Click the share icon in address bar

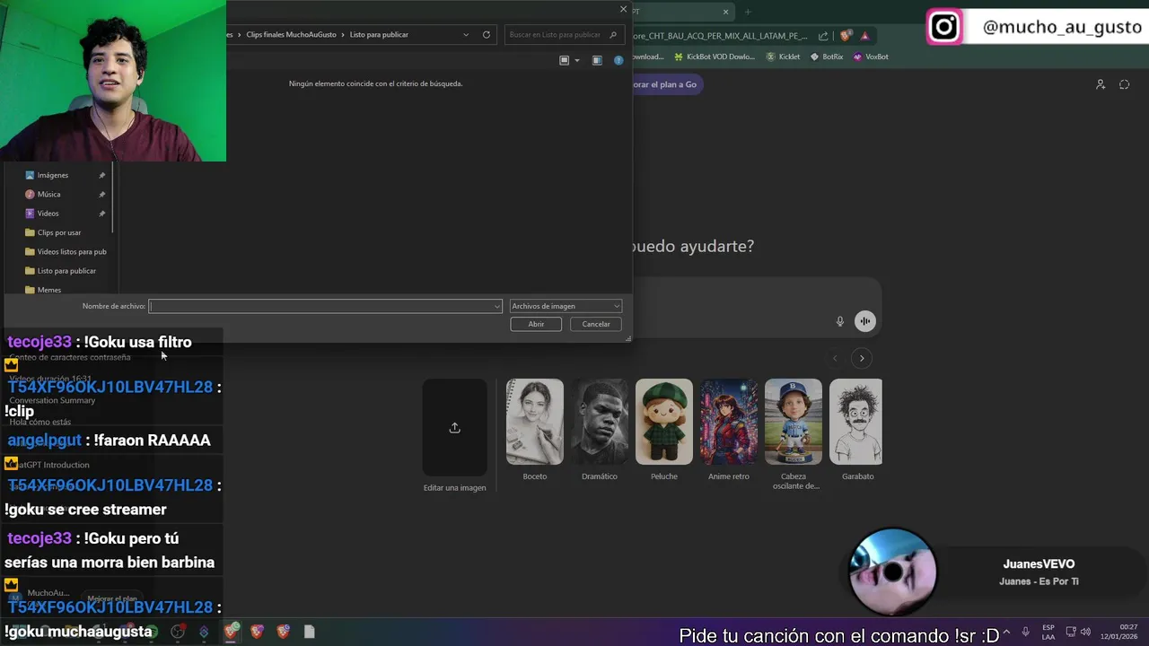pos(823,36)
